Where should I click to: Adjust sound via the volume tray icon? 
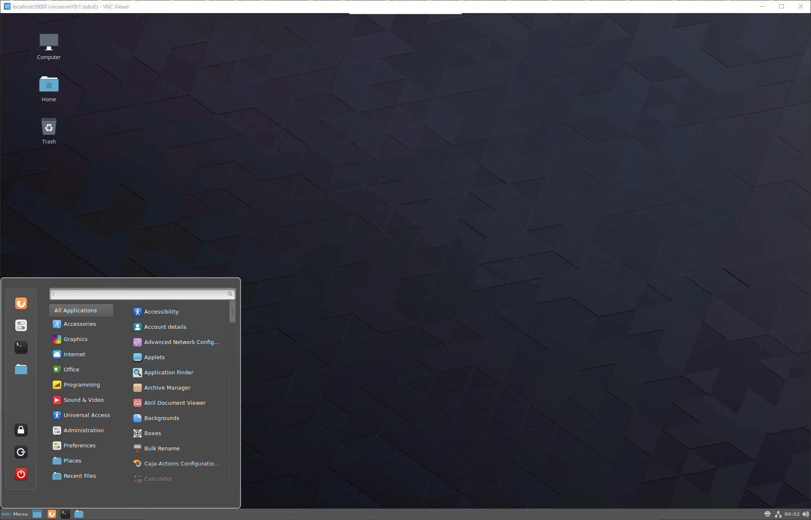point(805,514)
